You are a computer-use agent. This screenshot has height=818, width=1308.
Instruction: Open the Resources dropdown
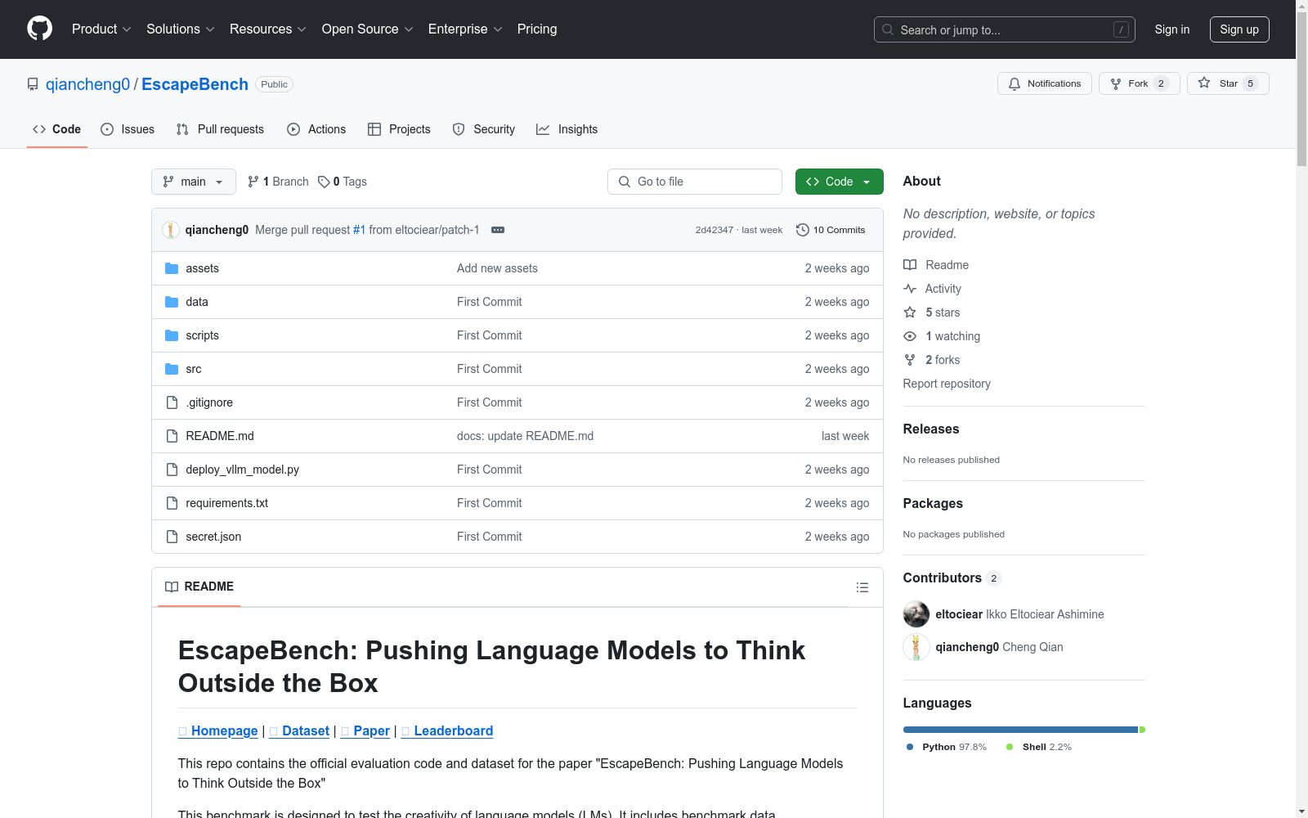click(268, 29)
